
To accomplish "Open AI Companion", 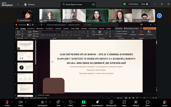I will coord(97,102).
